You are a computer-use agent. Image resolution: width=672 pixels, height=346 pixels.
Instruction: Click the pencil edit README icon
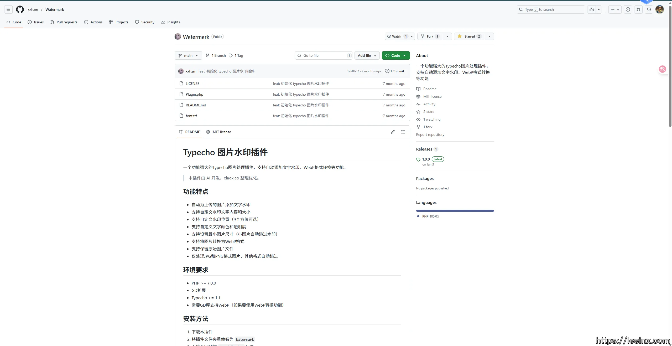click(393, 132)
